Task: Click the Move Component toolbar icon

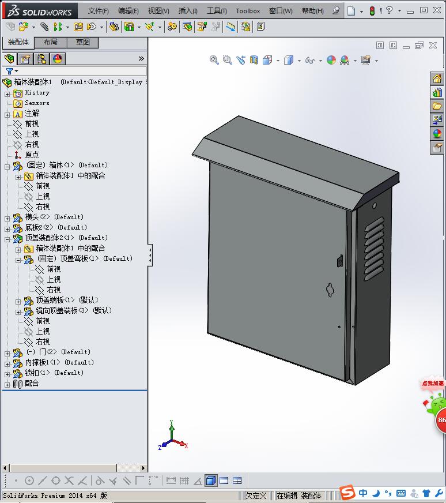Action: click(92, 27)
